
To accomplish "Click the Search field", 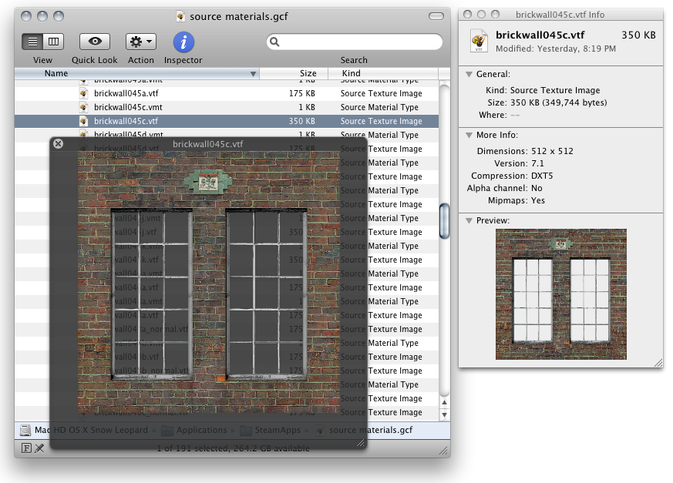I will 355,42.
